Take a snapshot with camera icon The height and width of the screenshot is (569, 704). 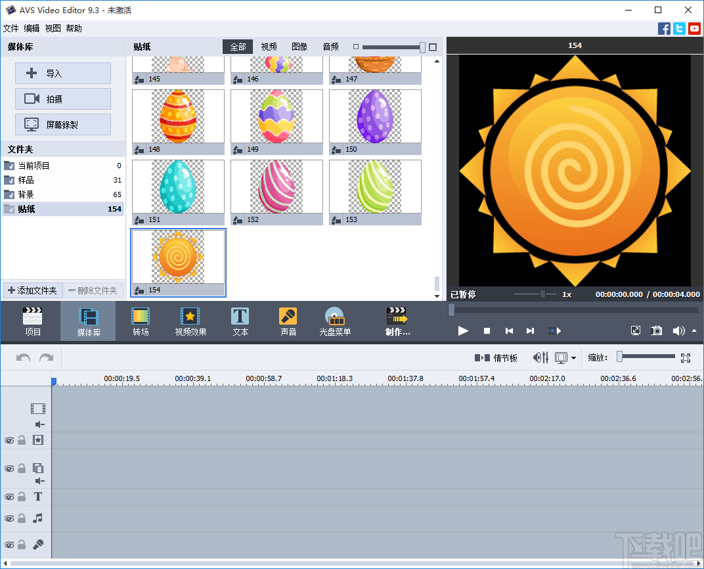point(657,331)
